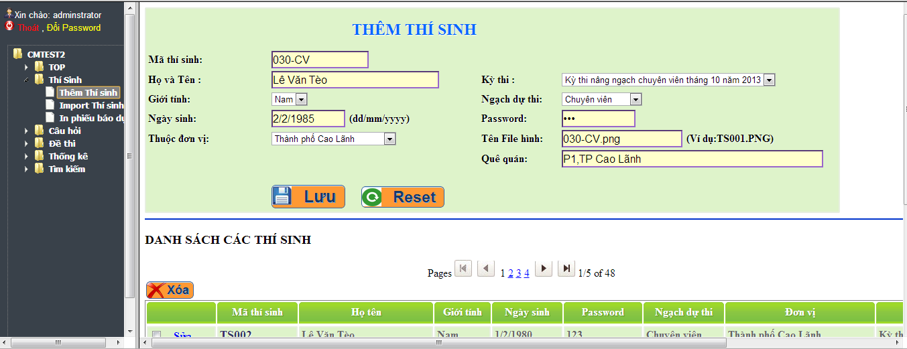Select In phiếu báo dự tree item

click(x=91, y=118)
